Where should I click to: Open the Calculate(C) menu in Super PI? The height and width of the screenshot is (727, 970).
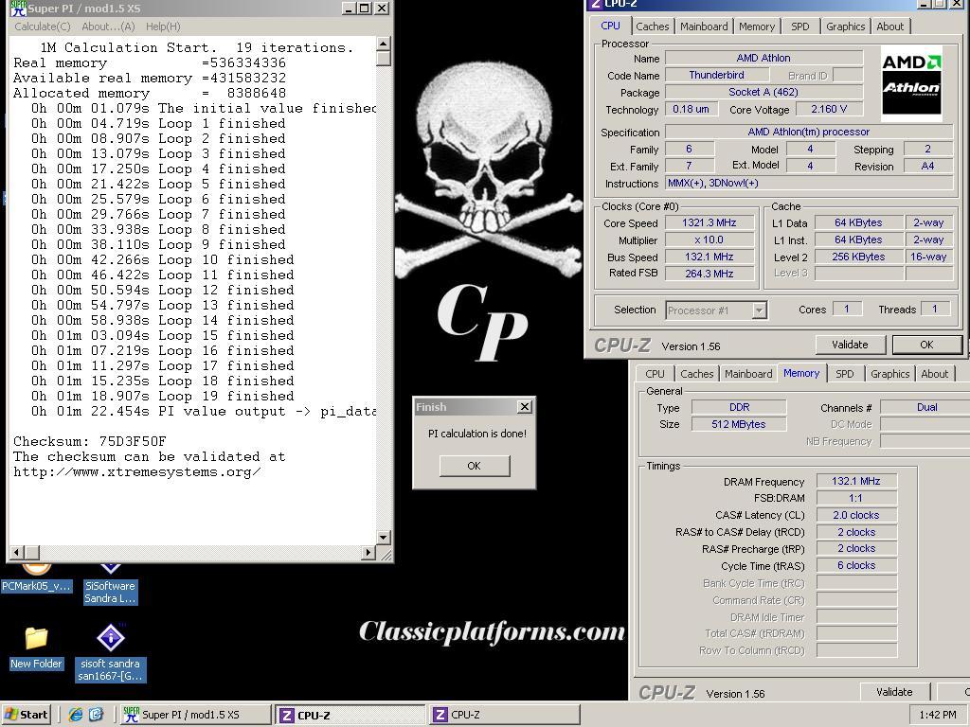(x=43, y=27)
